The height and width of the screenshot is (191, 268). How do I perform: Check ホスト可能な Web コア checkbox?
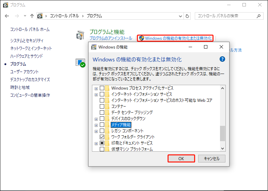(102, 100)
